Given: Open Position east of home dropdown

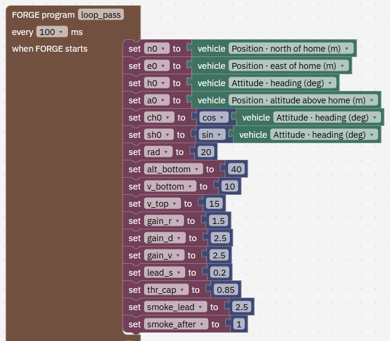Looking at the screenshot, I should pyautogui.click(x=289, y=66).
